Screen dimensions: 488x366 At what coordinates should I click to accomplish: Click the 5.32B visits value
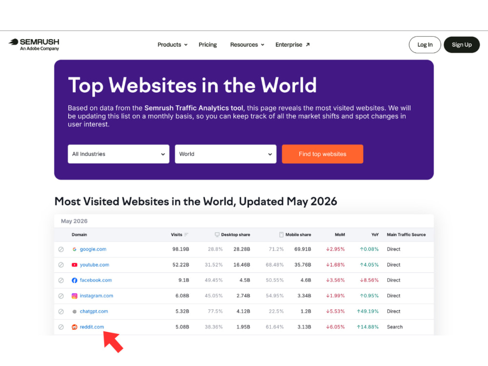183,311
